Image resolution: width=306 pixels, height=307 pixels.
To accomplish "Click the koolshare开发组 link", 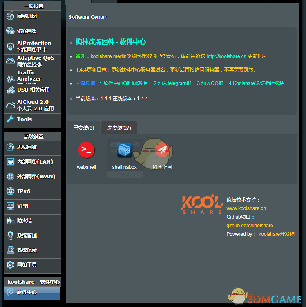I will point(277,234).
